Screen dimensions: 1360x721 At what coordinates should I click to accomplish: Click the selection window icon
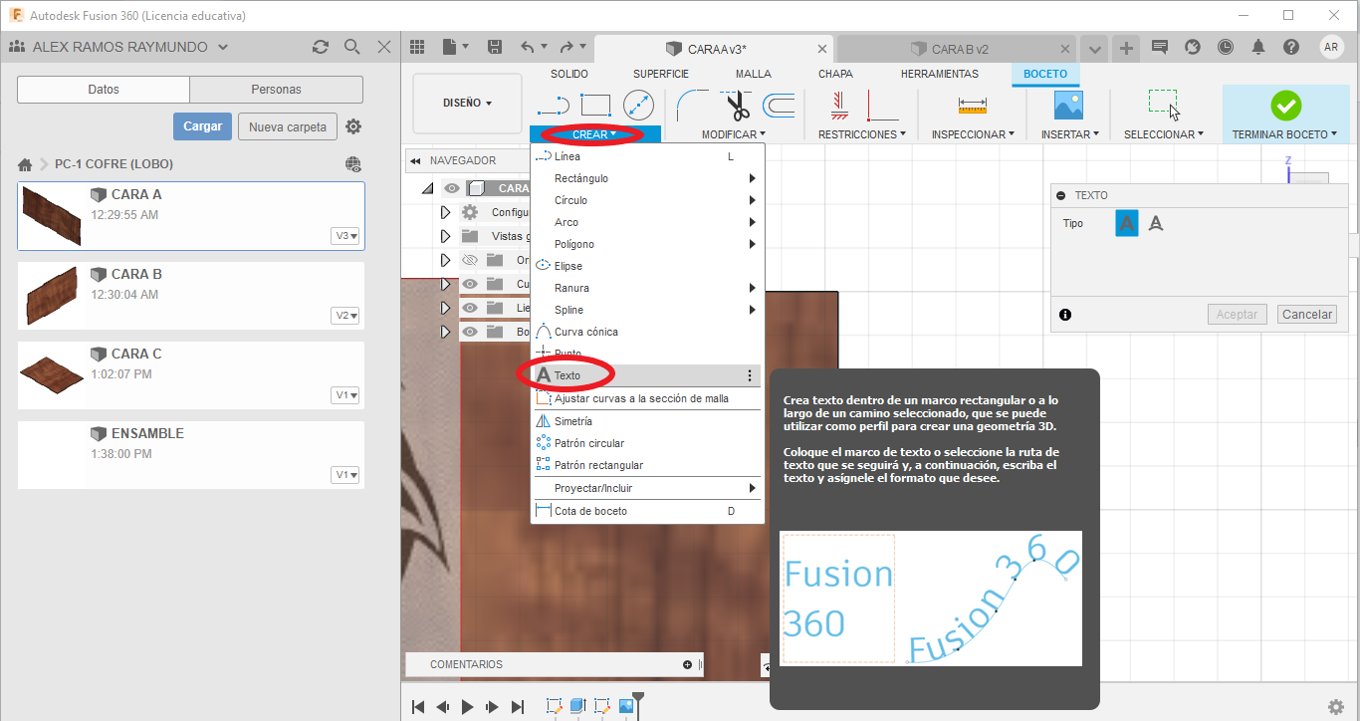tap(1164, 105)
